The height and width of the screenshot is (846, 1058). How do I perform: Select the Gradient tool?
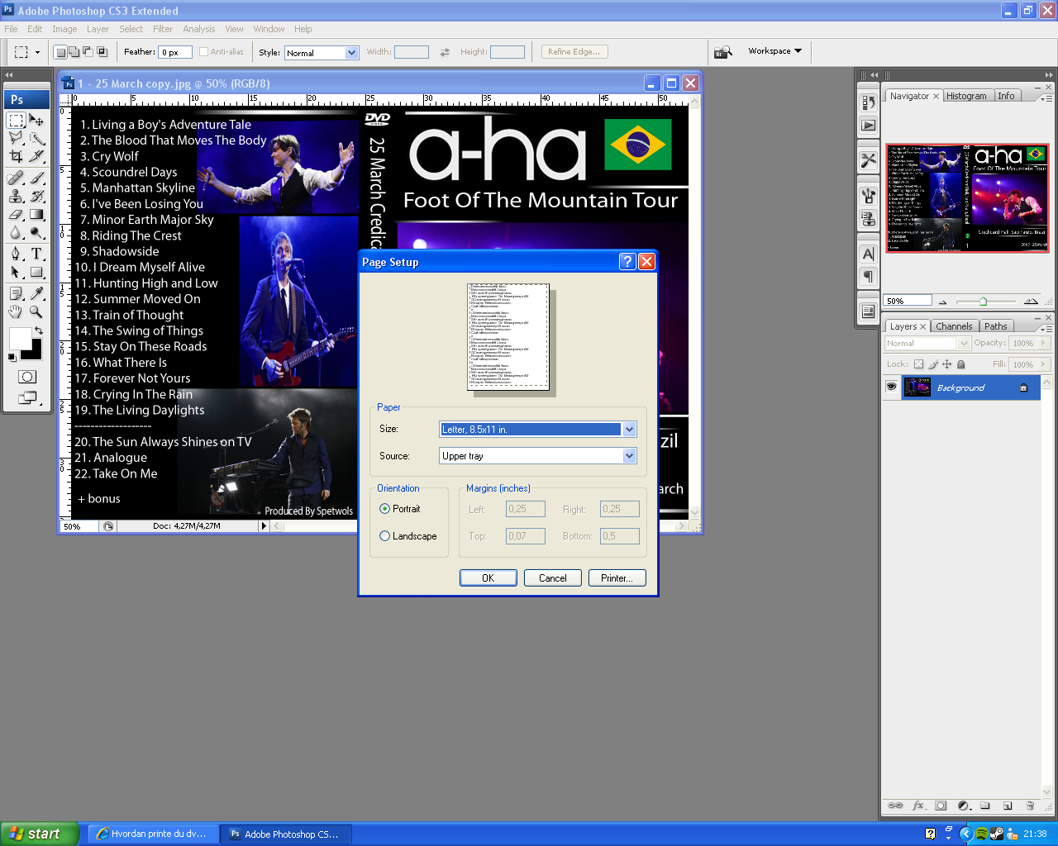pyautogui.click(x=36, y=214)
